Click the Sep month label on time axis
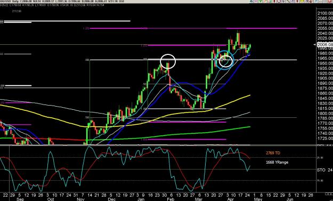This screenshot has width=333, height=201. coord(20,199)
